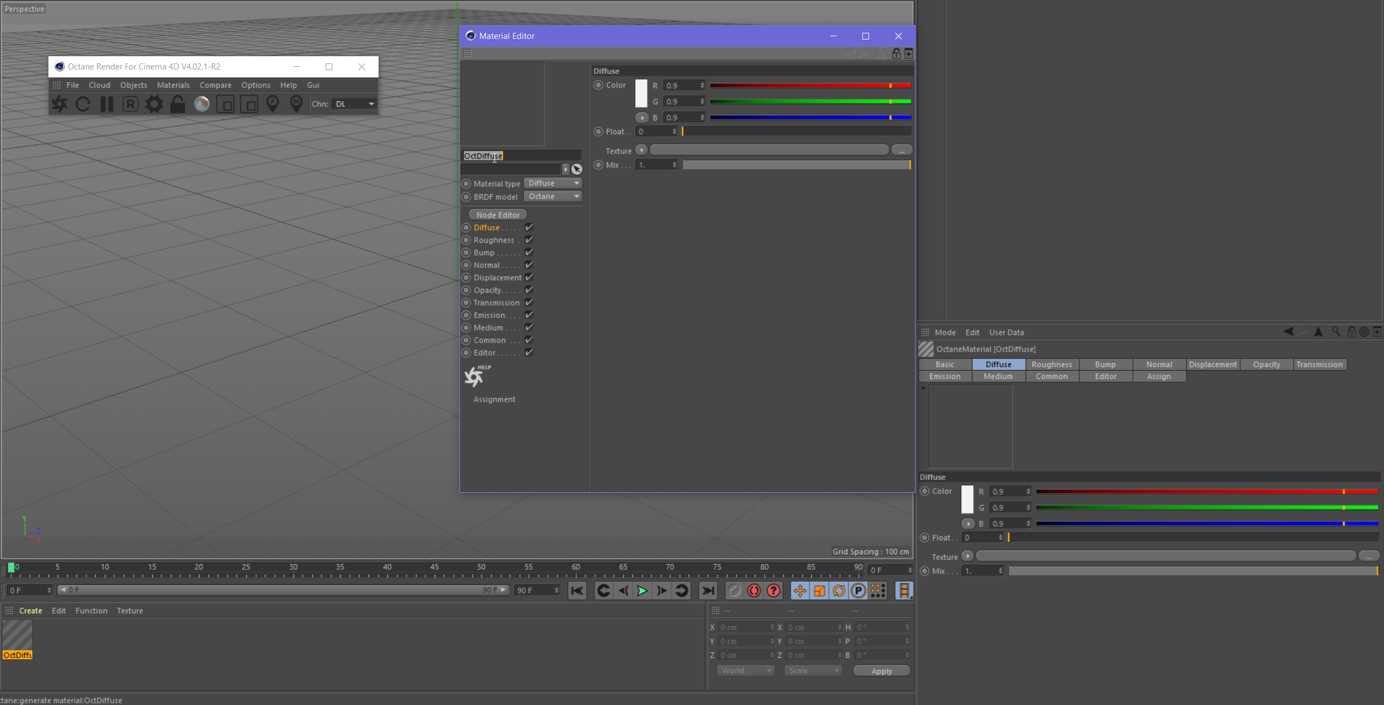
Task: Click the pick focus F marker icon
Action: (x=272, y=103)
